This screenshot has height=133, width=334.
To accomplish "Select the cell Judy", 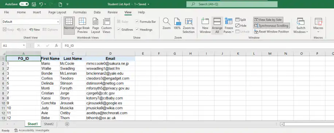I will 50,108.
